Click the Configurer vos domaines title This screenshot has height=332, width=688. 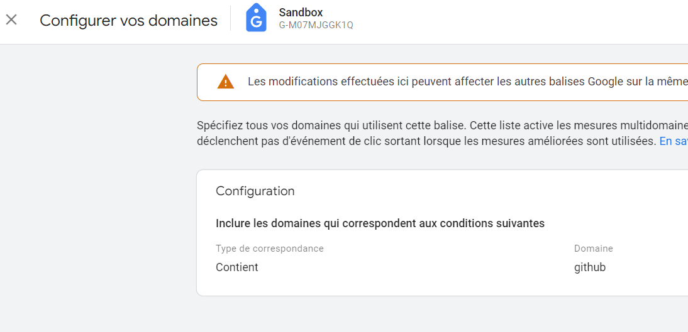click(128, 20)
